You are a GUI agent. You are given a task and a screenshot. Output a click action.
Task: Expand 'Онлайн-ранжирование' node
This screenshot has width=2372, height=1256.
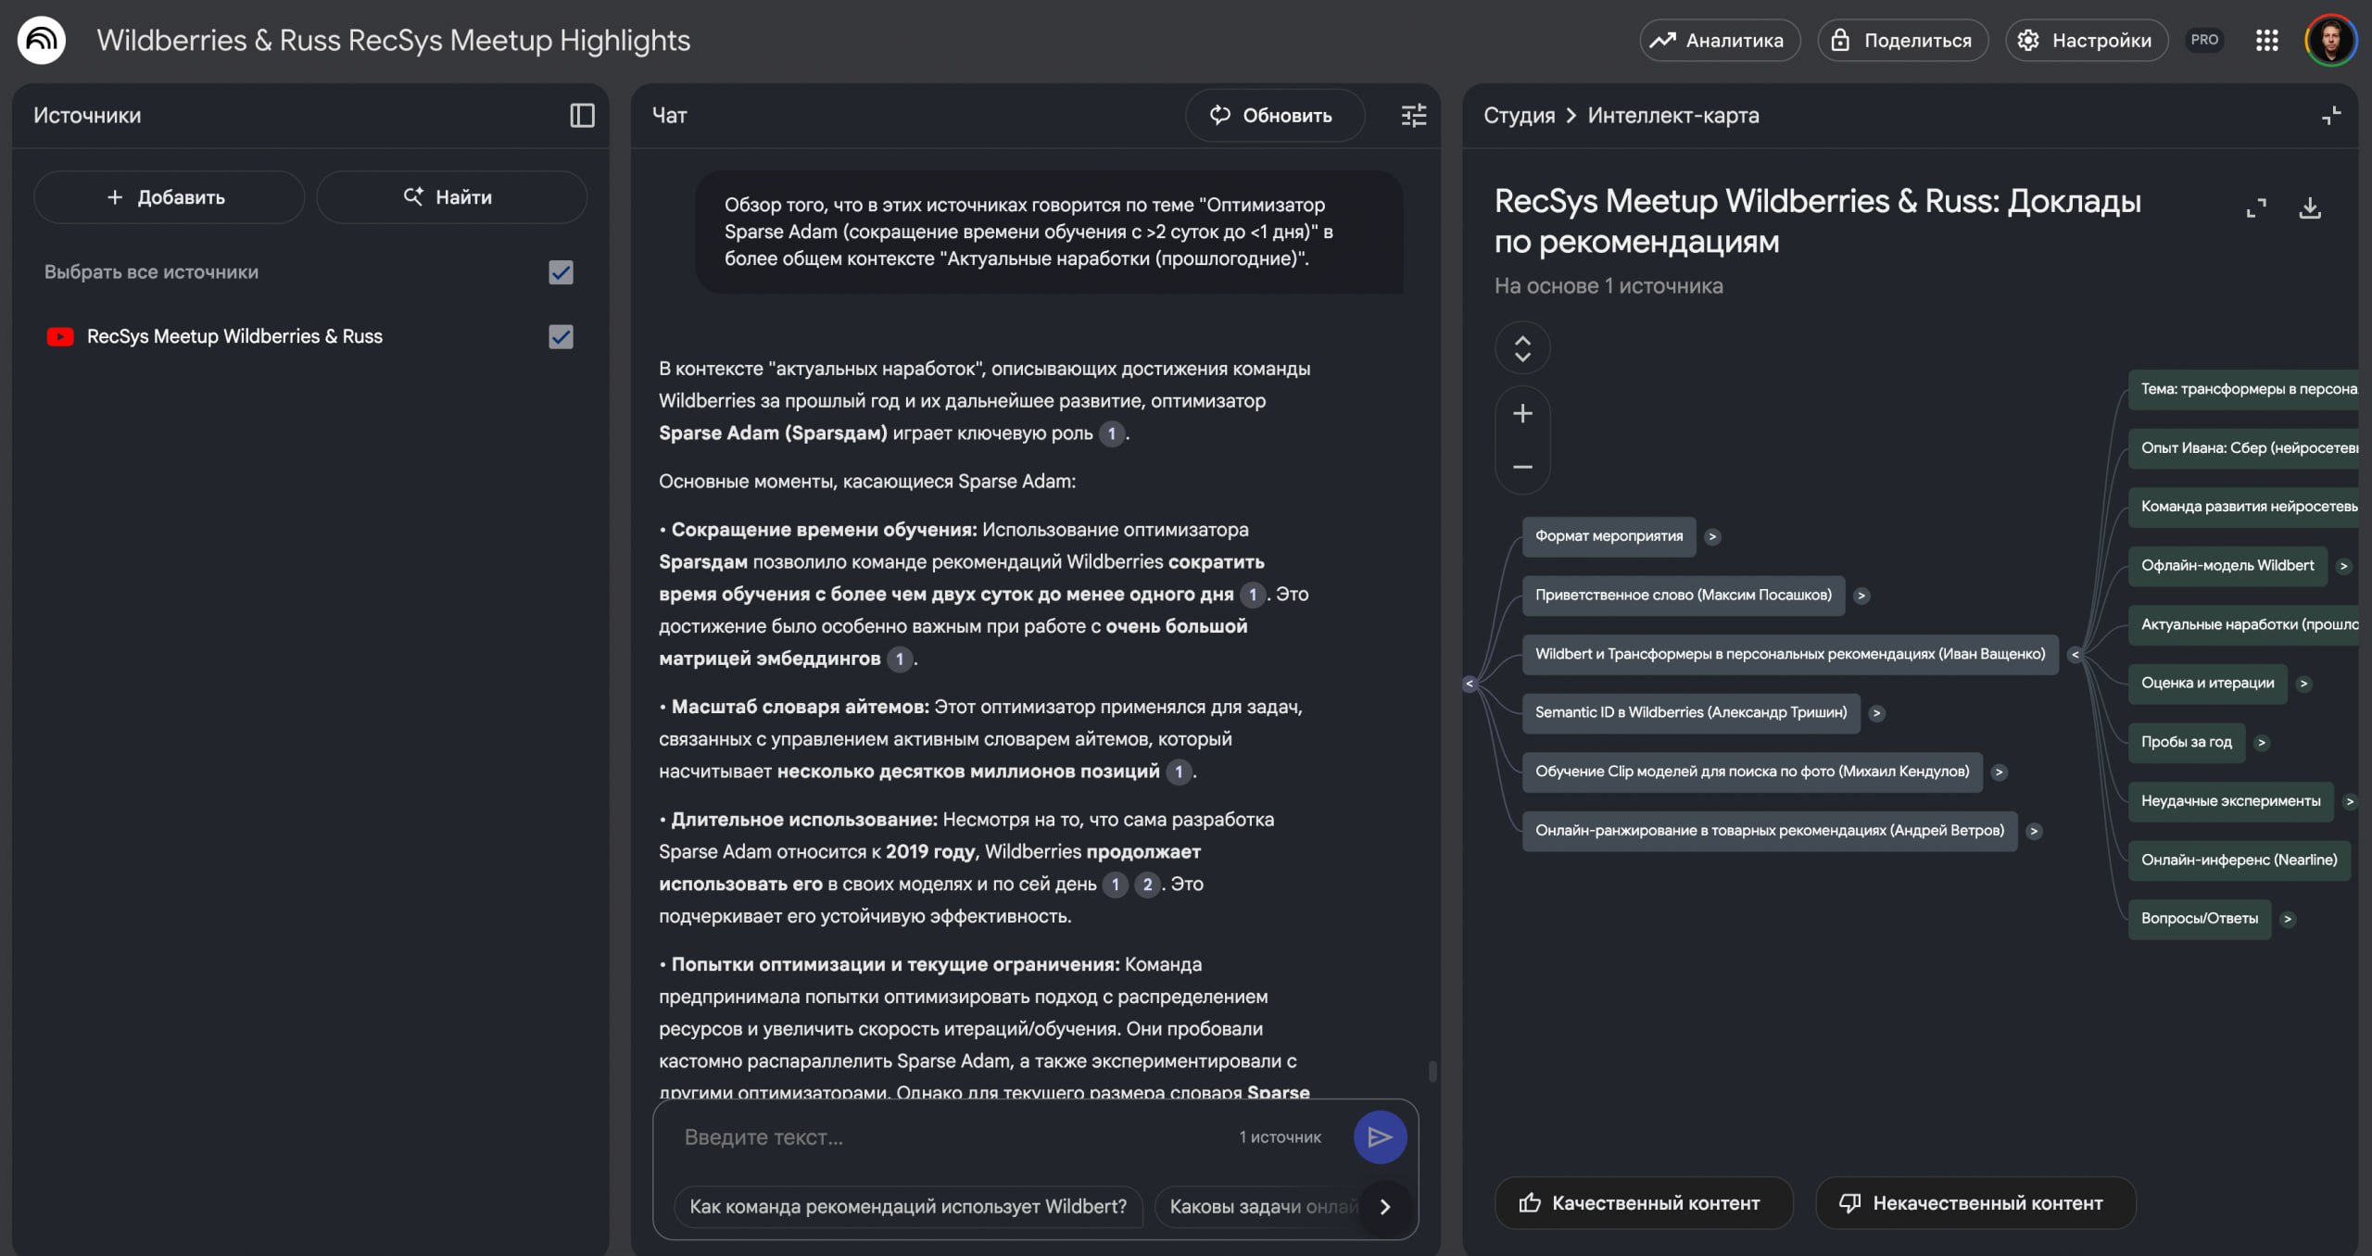point(2034,831)
